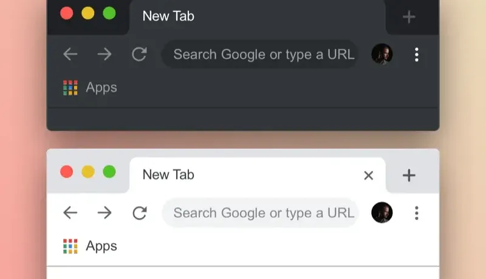Close New Tab in light Chrome window

369,175
